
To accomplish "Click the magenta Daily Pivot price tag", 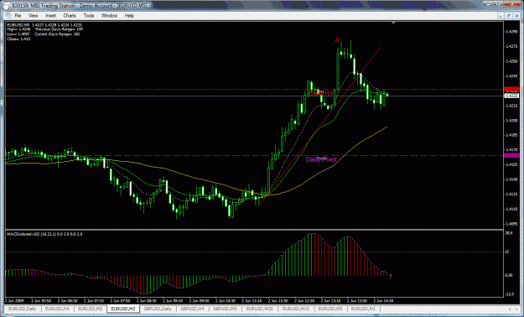I will (x=511, y=155).
